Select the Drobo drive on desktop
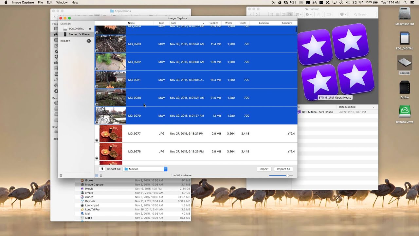419x236 pixels. [x=405, y=87]
